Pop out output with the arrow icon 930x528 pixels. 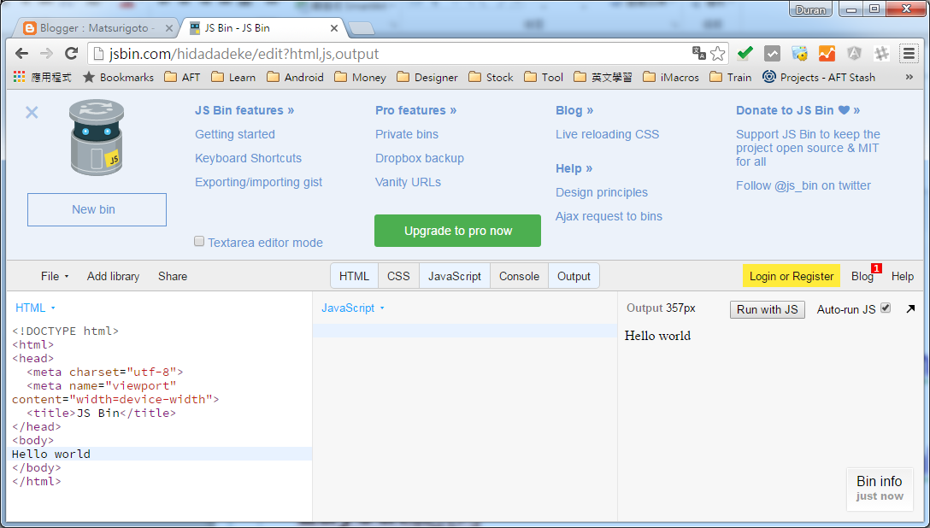pyautogui.click(x=910, y=308)
